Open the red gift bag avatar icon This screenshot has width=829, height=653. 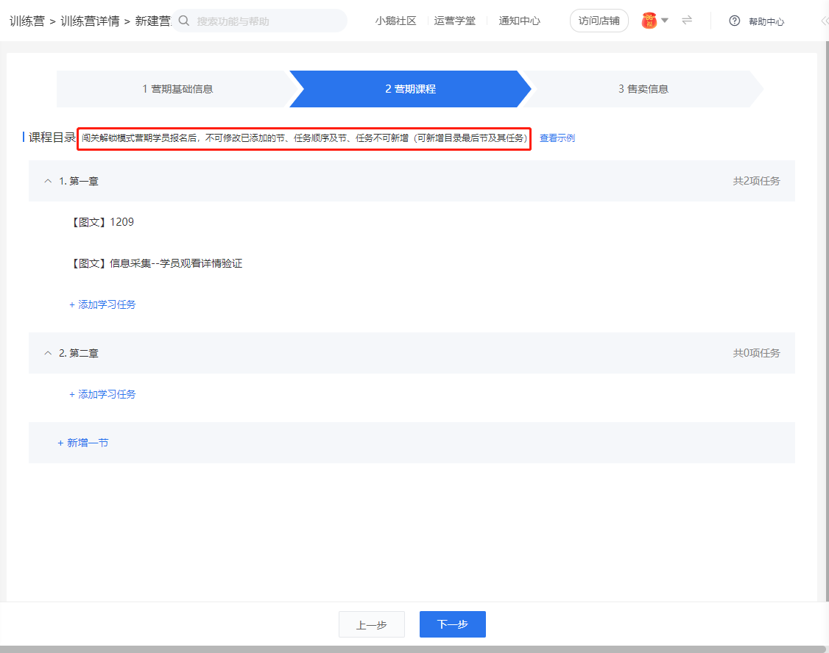[x=649, y=21]
